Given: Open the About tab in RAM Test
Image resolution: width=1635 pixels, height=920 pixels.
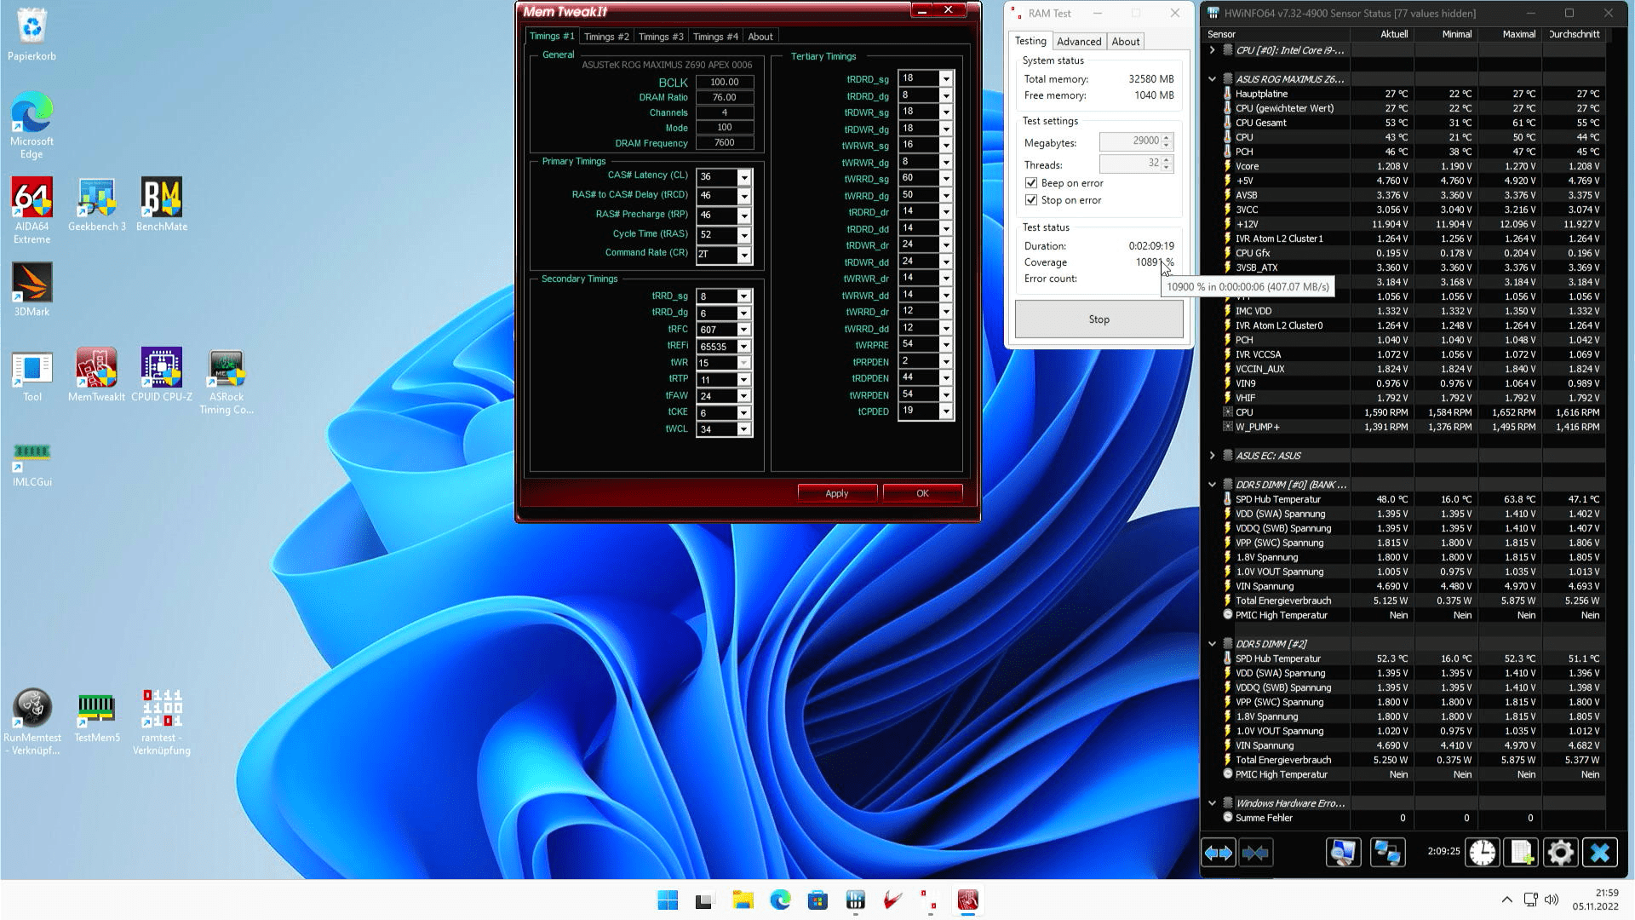Looking at the screenshot, I should (1126, 42).
